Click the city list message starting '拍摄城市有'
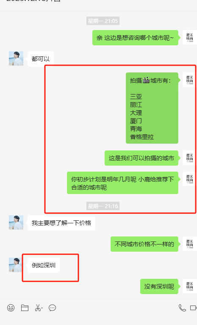Viewport: 197px width, 325px height. click(x=152, y=108)
